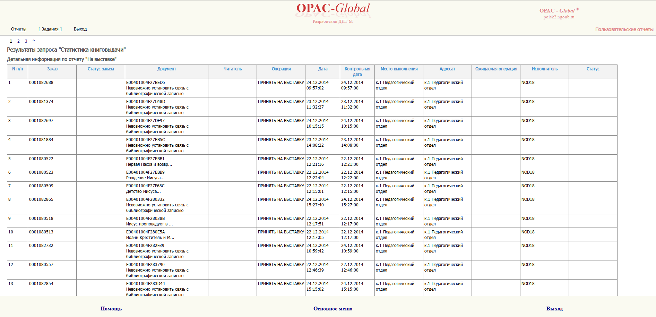The image size is (656, 317).
Task: Click the Исполнитель column header
Action: click(x=545, y=69)
